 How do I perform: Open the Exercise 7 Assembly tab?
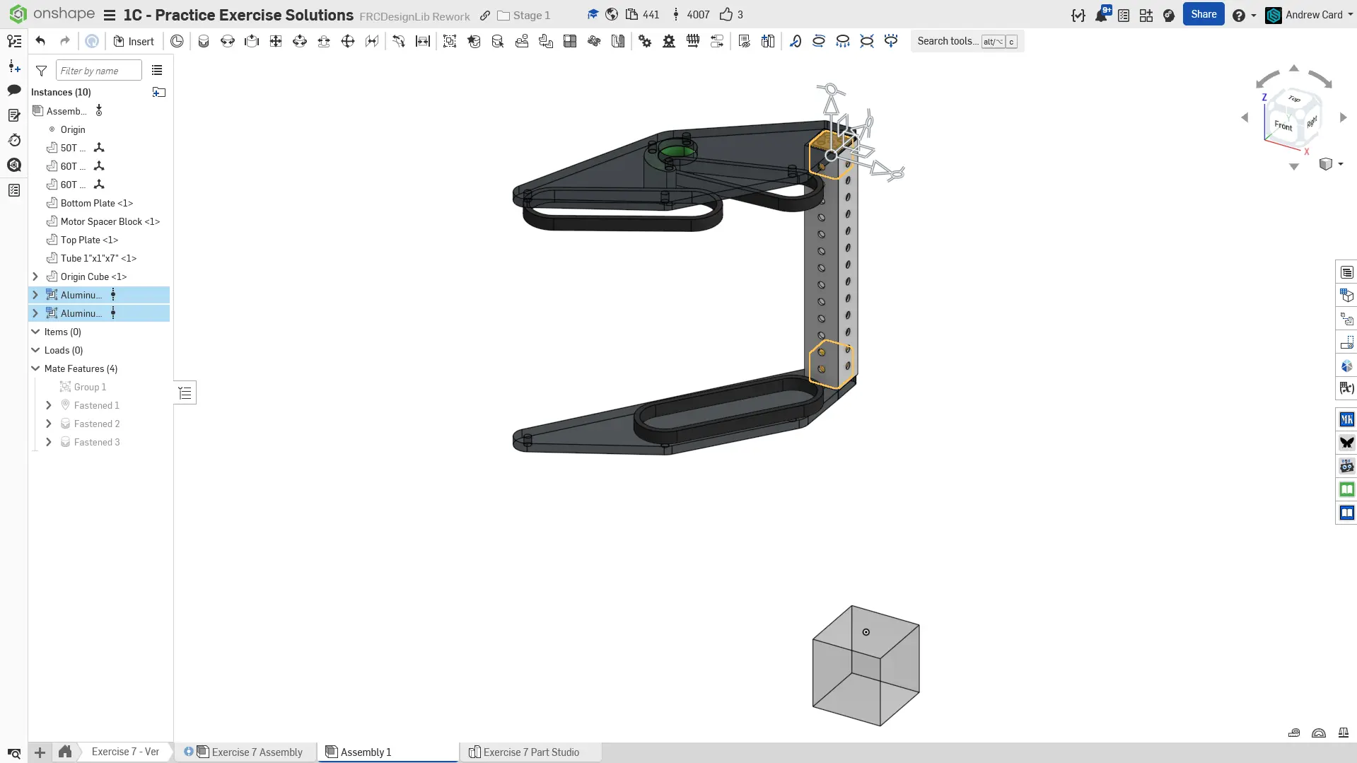tap(256, 752)
